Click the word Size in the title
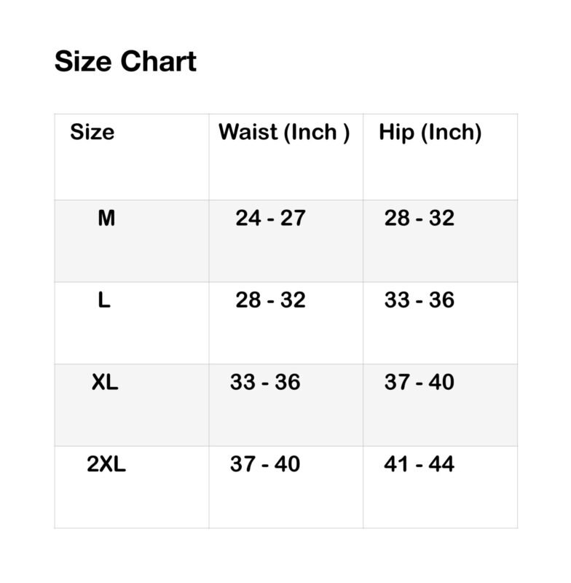The width and height of the screenshot is (571, 583). [84, 62]
